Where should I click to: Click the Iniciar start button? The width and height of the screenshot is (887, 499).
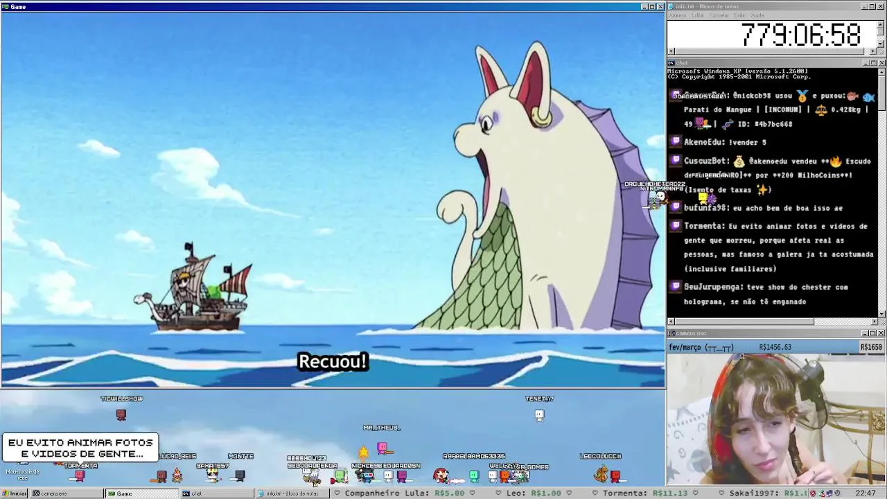[x=14, y=493]
